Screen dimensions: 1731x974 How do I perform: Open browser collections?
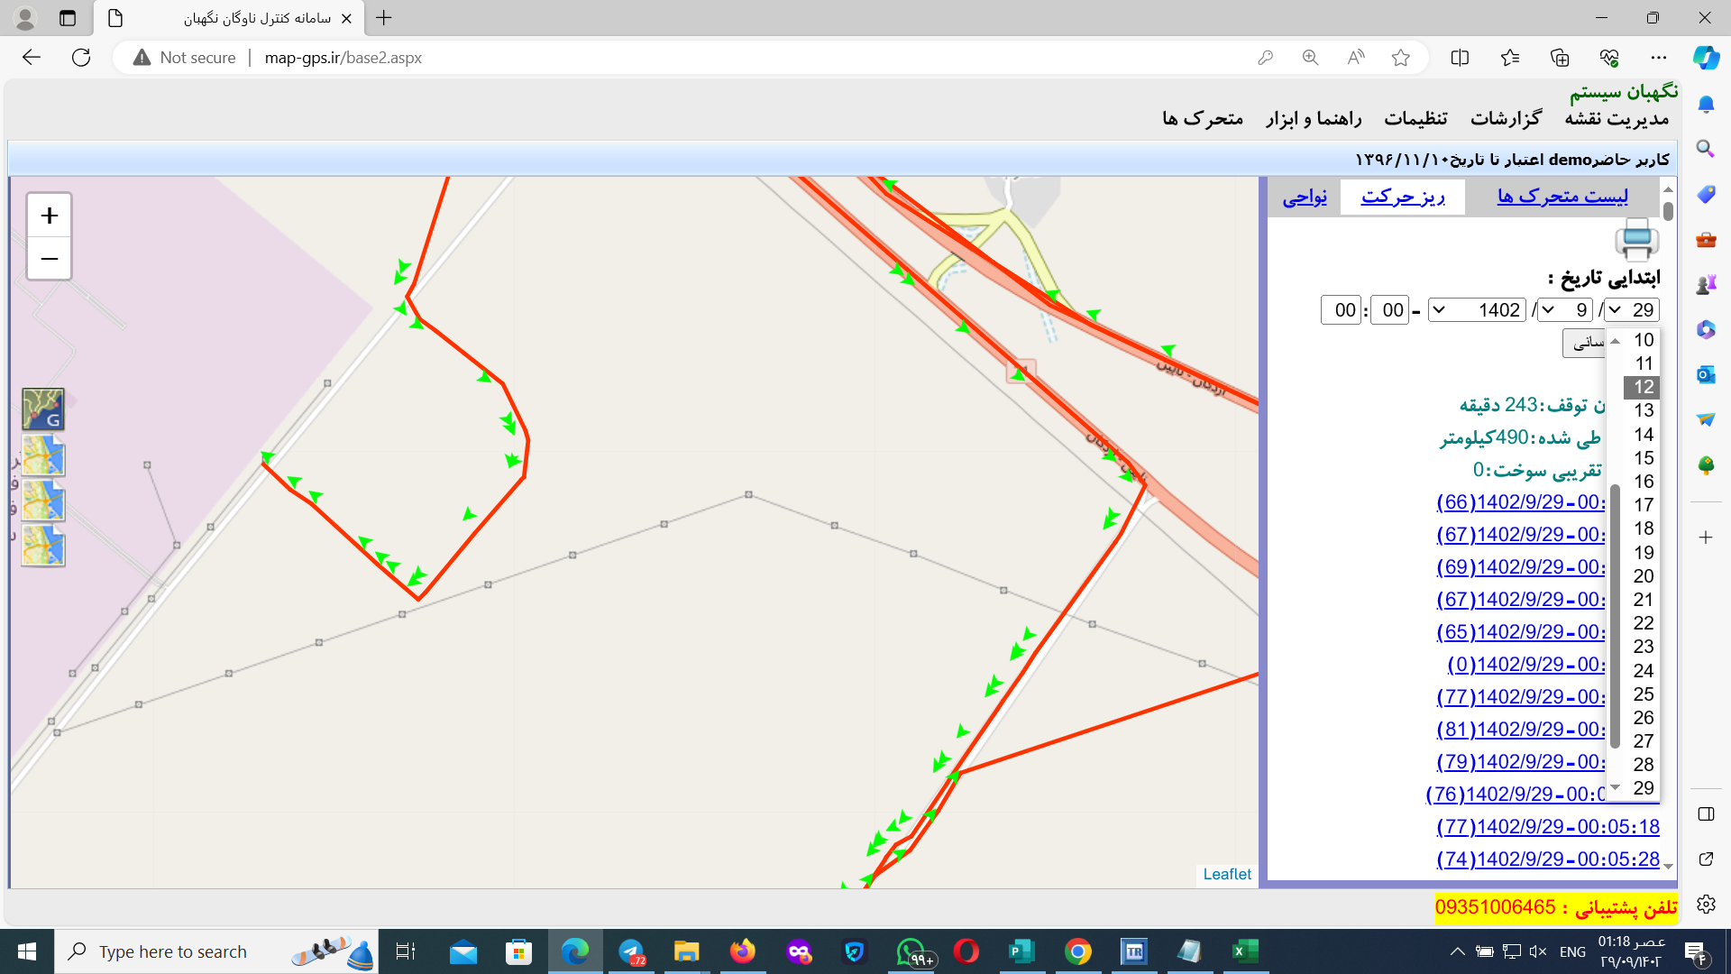(x=1560, y=58)
